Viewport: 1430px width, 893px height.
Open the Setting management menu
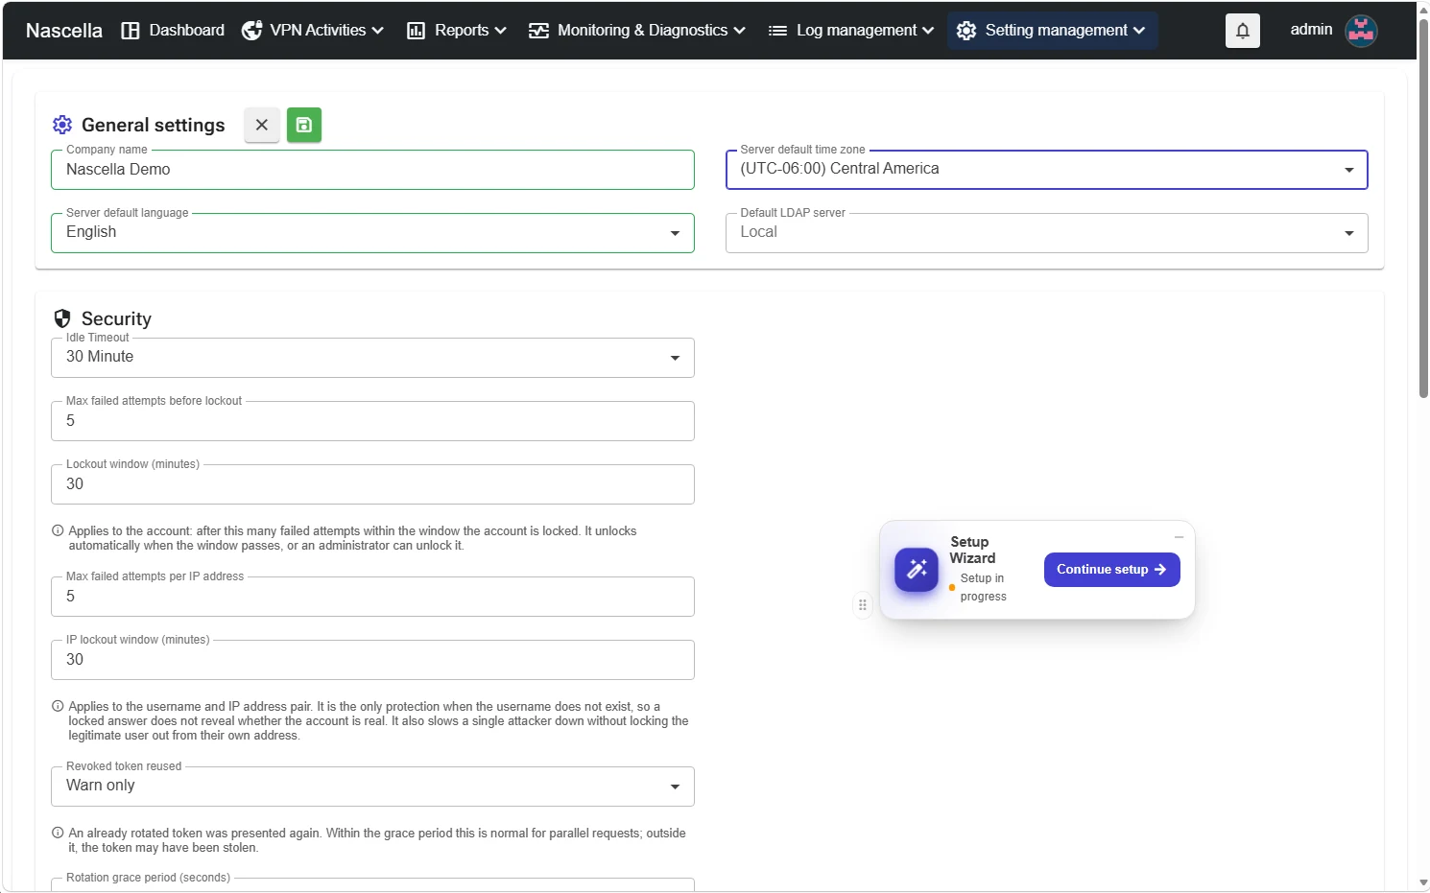1052,31
